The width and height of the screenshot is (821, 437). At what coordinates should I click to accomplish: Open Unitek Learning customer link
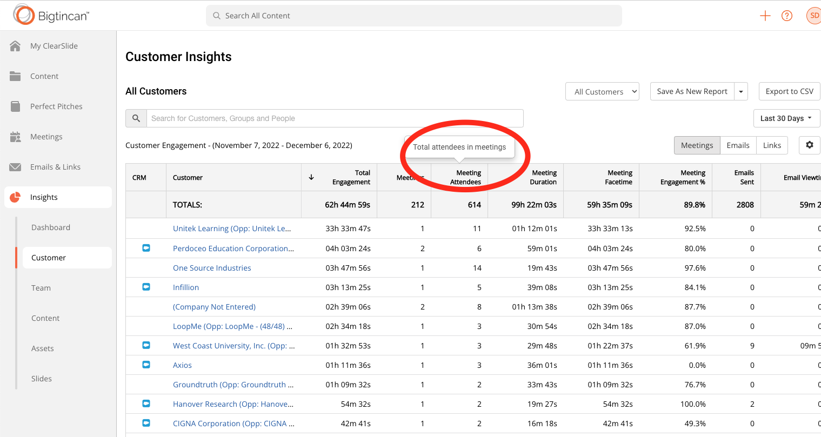(x=232, y=228)
